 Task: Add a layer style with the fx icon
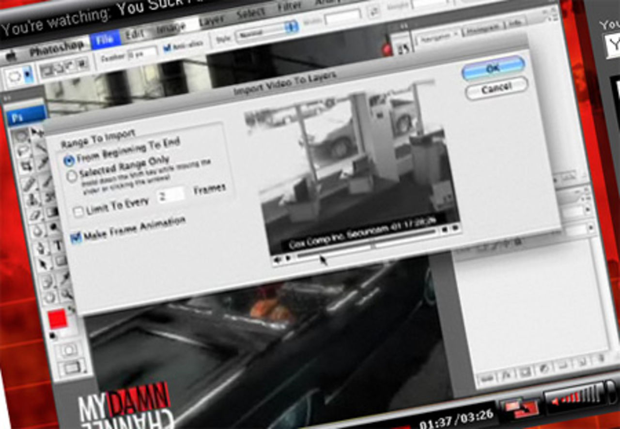point(506,374)
